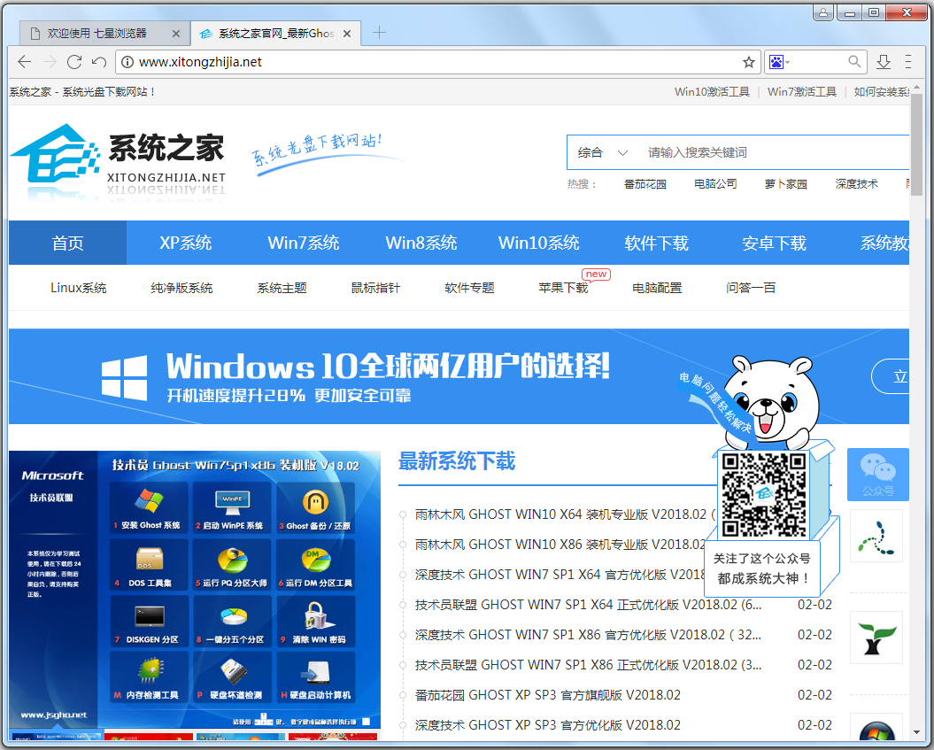Open the Linux系统 sub-menu link
This screenshot has height=750, width=934.
[78, 288]
